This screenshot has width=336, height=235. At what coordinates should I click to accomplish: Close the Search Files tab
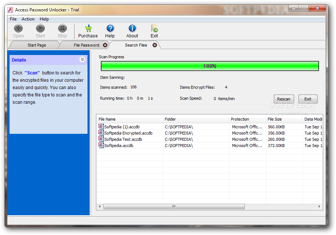[x=155, y=45]
